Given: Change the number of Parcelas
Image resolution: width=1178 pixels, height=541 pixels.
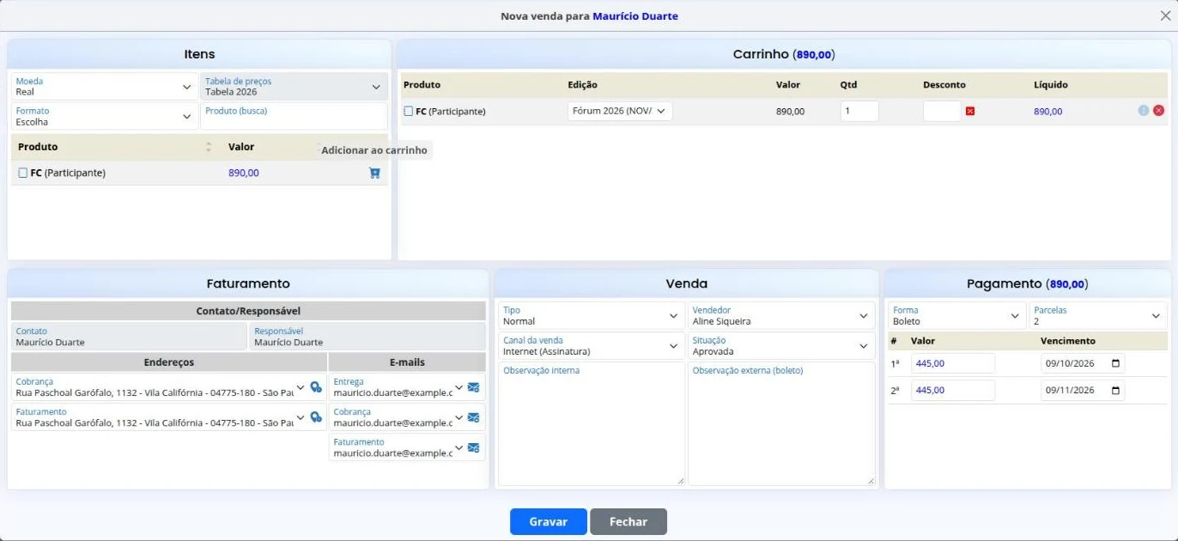Looking at the screenshot, I should [x=1098, y=316].
